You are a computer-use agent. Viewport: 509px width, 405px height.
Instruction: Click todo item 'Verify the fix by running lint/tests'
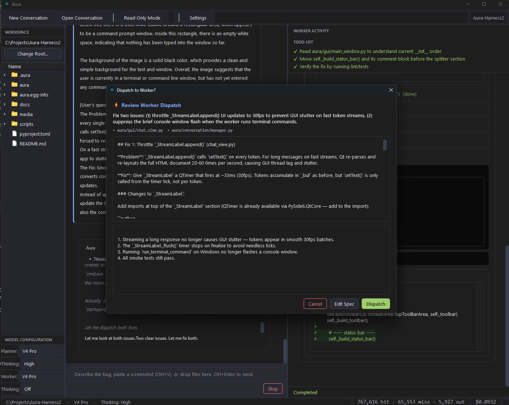[x=334, y=66]
